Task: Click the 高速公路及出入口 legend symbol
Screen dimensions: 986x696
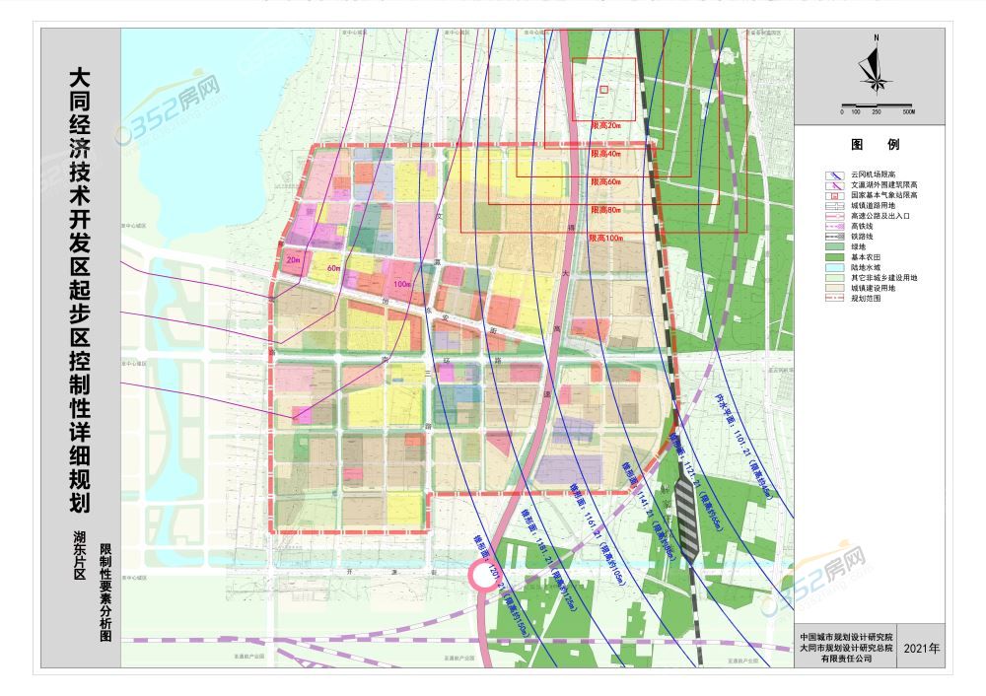Action: [x=833, y=215]
